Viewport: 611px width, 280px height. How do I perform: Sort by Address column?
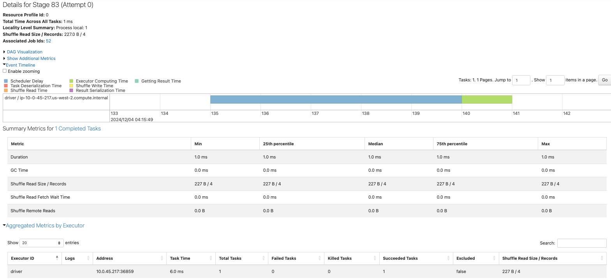130,258
